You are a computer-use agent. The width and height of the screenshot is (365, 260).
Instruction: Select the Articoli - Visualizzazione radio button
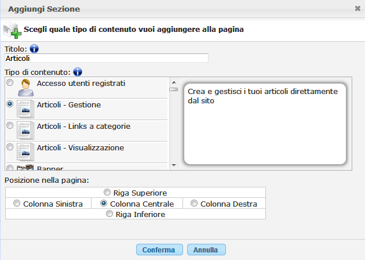pos(9,147)
